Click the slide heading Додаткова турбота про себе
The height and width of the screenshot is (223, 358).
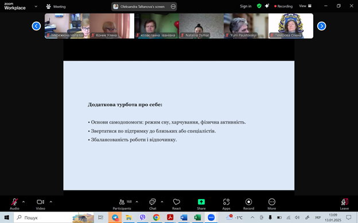(x=125, y=105)
